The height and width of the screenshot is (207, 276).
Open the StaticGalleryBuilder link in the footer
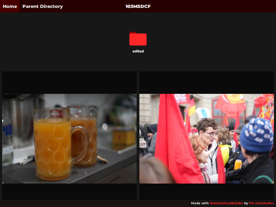tap(226, 203)
